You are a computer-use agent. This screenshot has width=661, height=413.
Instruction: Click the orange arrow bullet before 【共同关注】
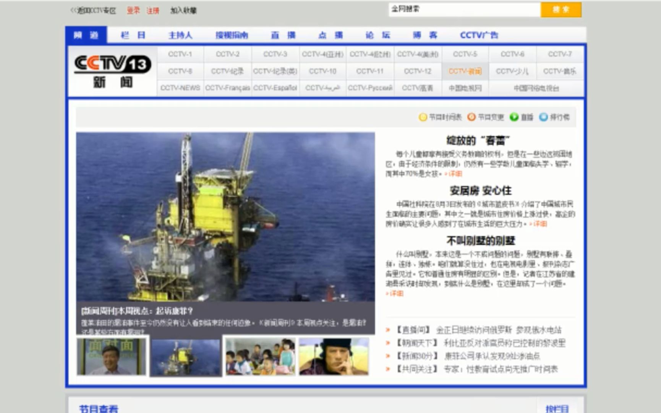point(388,369)
